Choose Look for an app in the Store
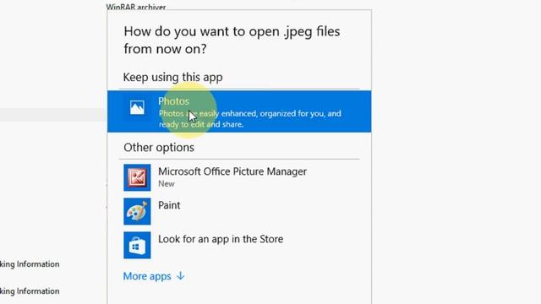The height and width of the screenshot is (304, 541). coord(239,245)
